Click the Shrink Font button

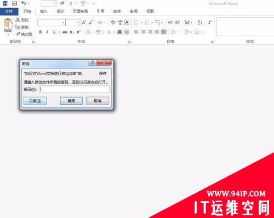[x=91, y=22]
